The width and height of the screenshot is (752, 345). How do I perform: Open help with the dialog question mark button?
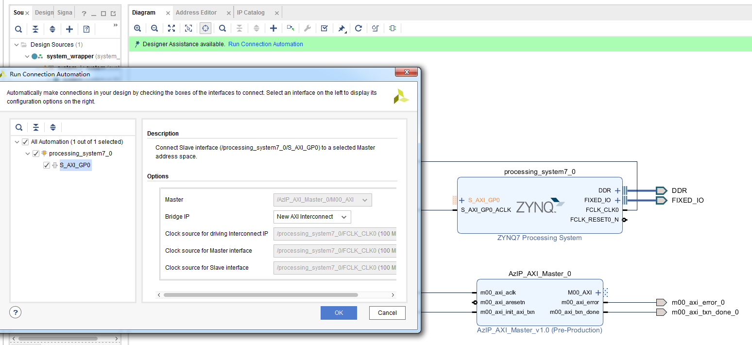pos(16,312)
